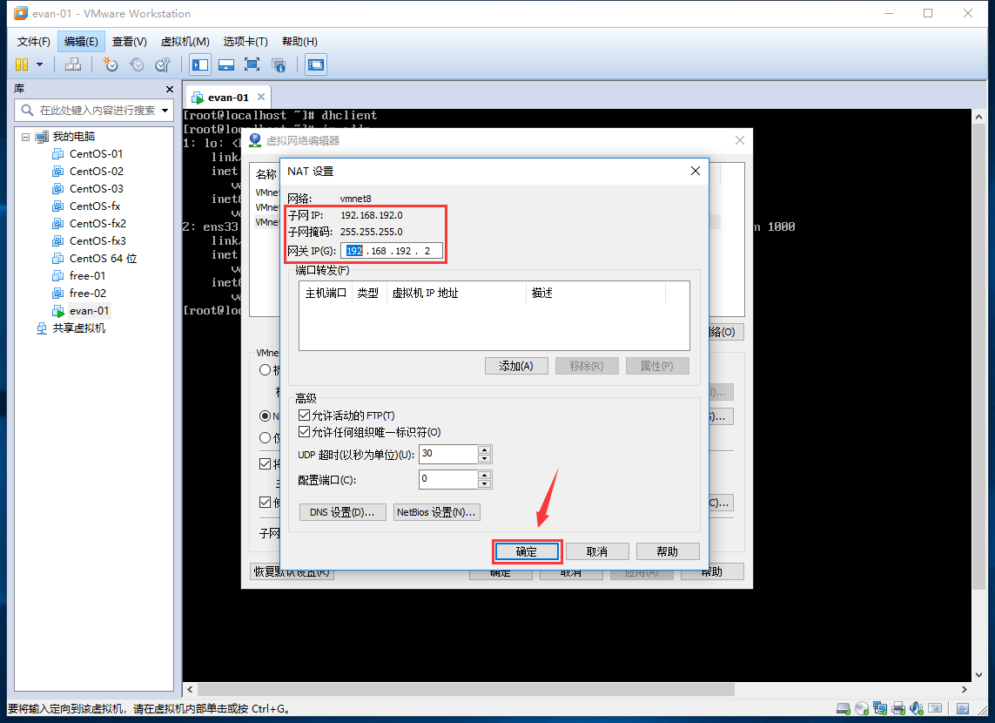
Task: Open the 帮助(H) menu
Action: pos(299,42)
